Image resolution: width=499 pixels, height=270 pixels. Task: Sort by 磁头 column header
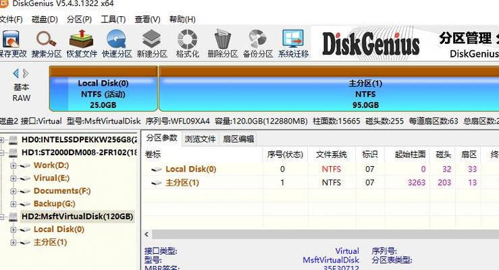click(x=442, y=155)
